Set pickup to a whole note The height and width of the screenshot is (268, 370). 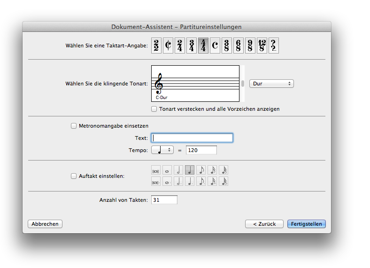tap(167, 170)
